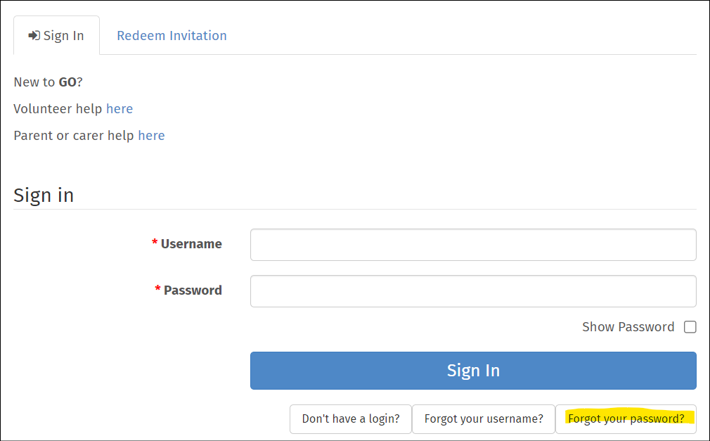Image resolution: width=710 pixels, height=441 pixels.
Task: Click Forgot your username? button
Action: coord(484,418)
